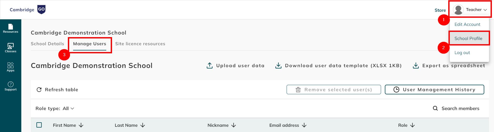Viewport: 494px width, 132px height.
Task: Open the Classes sidebar icon
Action: click(x=11, y=48)
